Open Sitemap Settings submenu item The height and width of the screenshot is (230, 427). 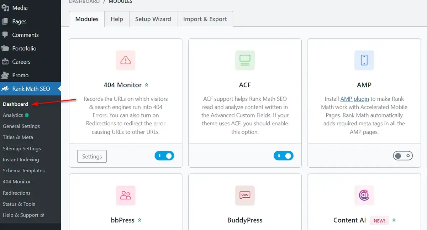click(x=22, y=149)
